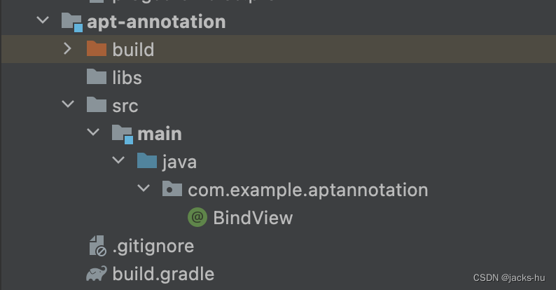Collapse the apt-annotation module node
Viewport: 556px width, 290px height.
click(x=43, y=20)
